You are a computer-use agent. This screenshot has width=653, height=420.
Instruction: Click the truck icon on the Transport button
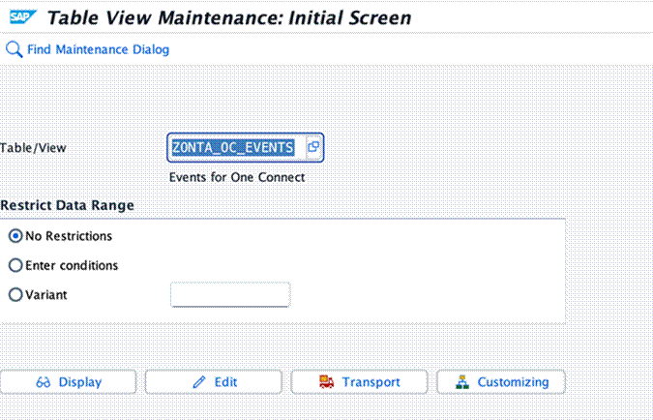(x=326, y=382)
